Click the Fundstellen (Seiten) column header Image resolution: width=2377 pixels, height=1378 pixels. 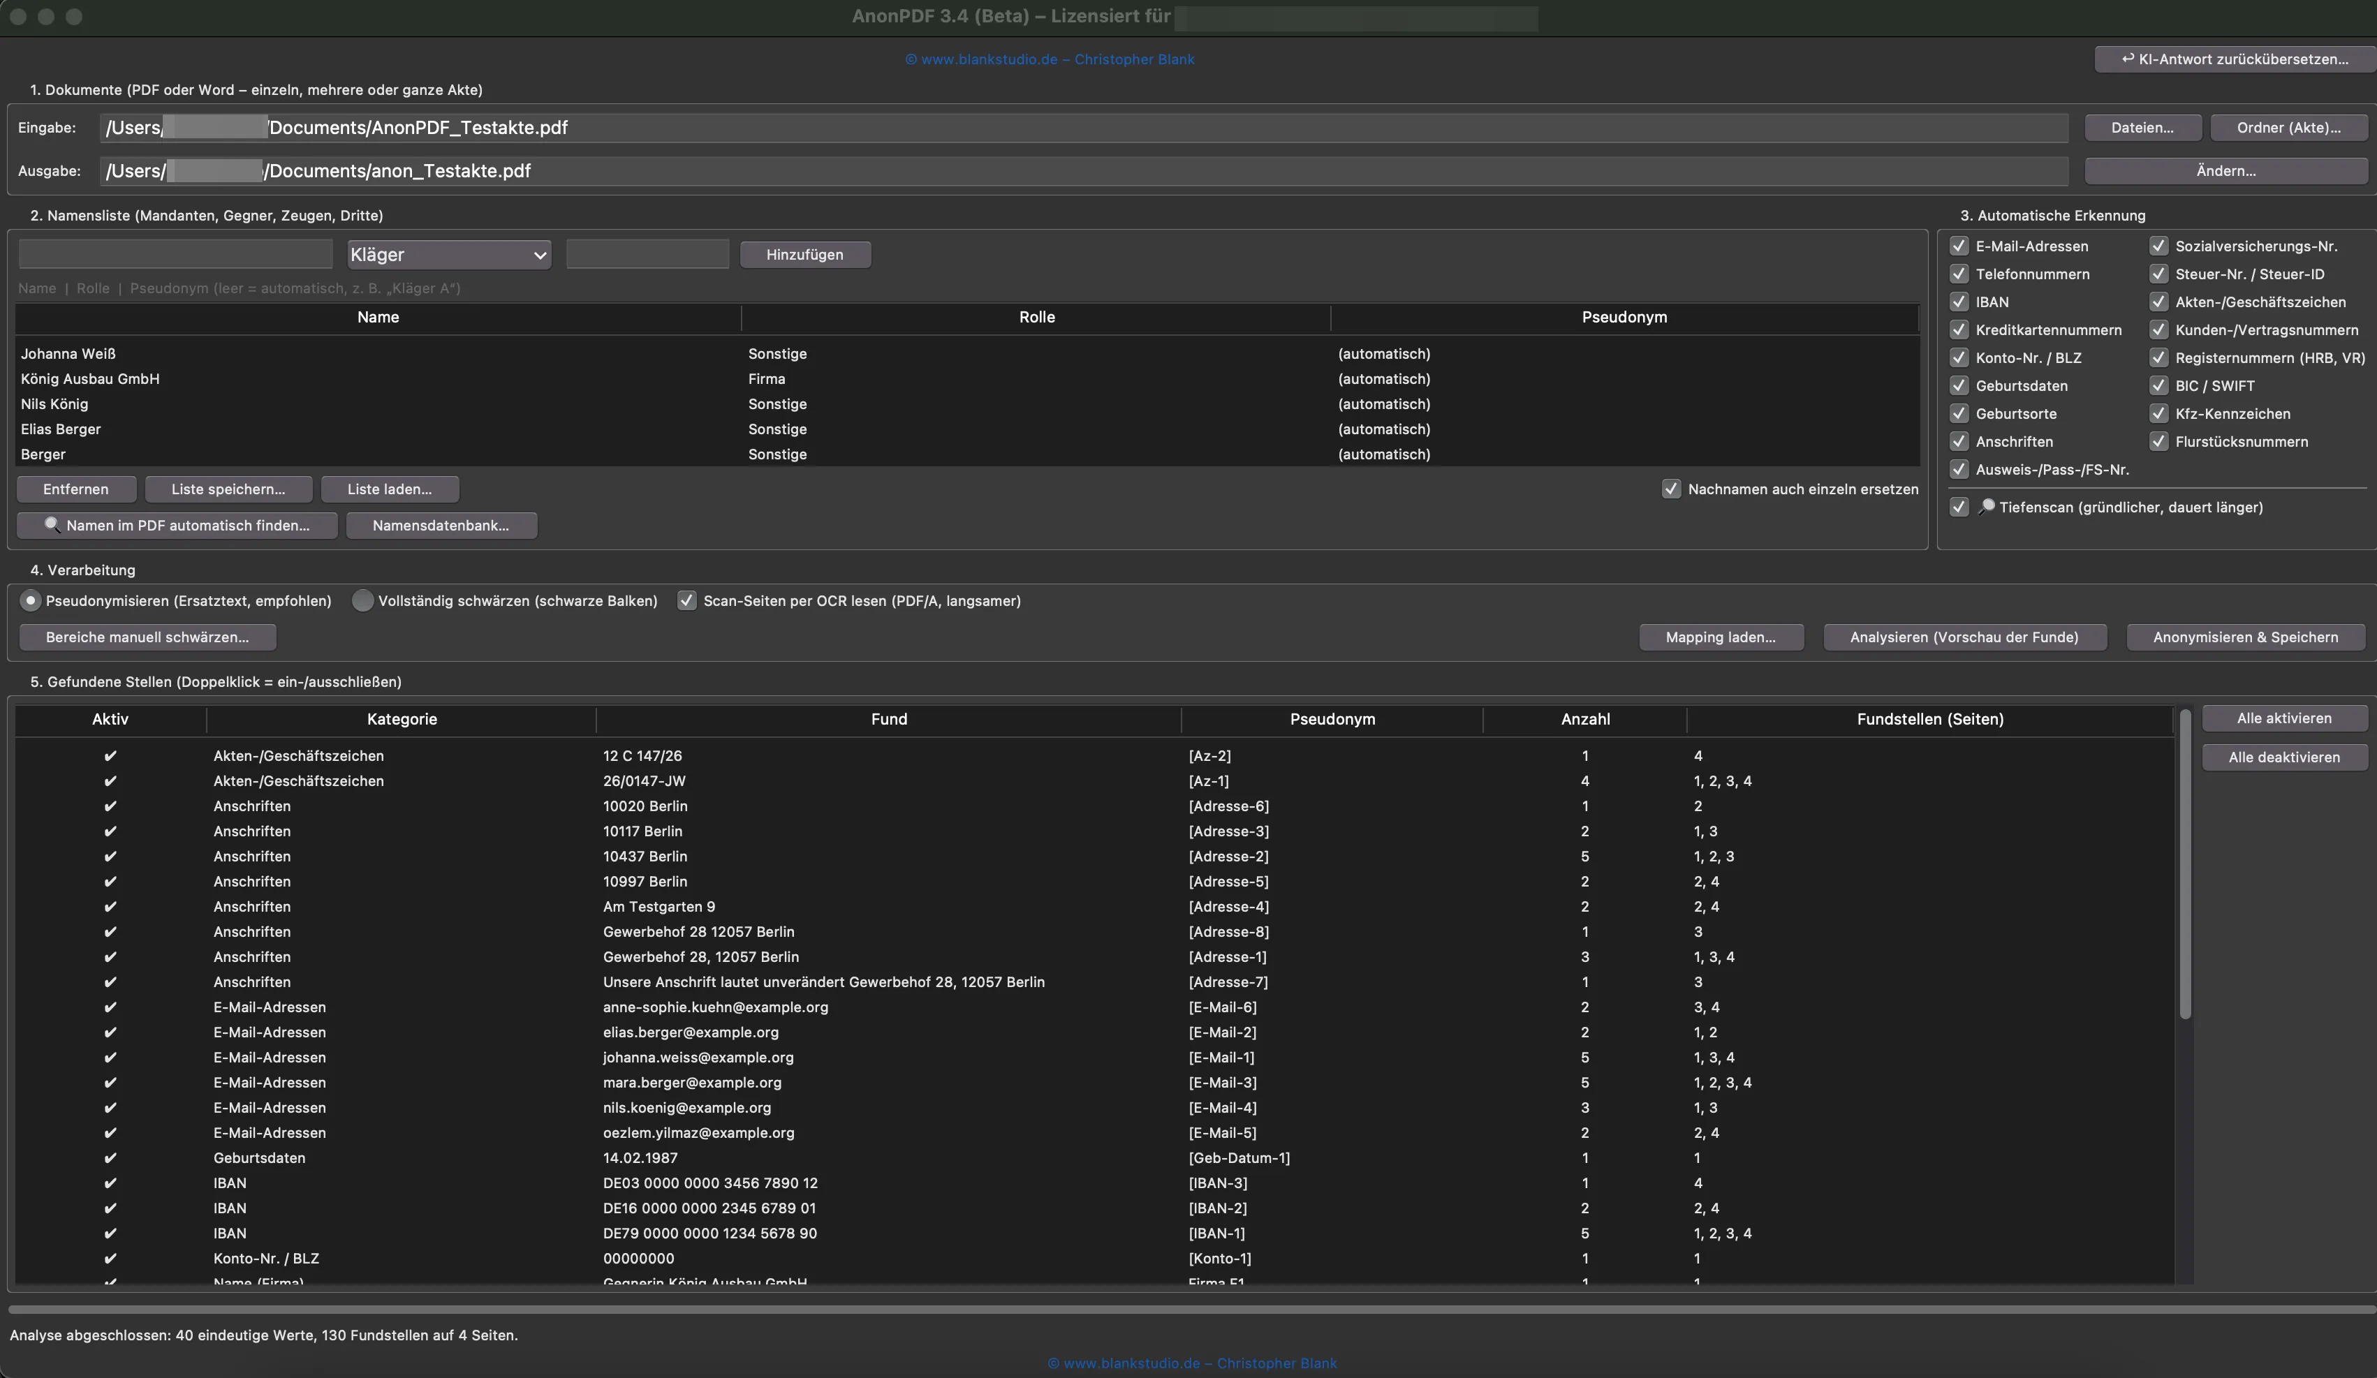coord(1930,719)
